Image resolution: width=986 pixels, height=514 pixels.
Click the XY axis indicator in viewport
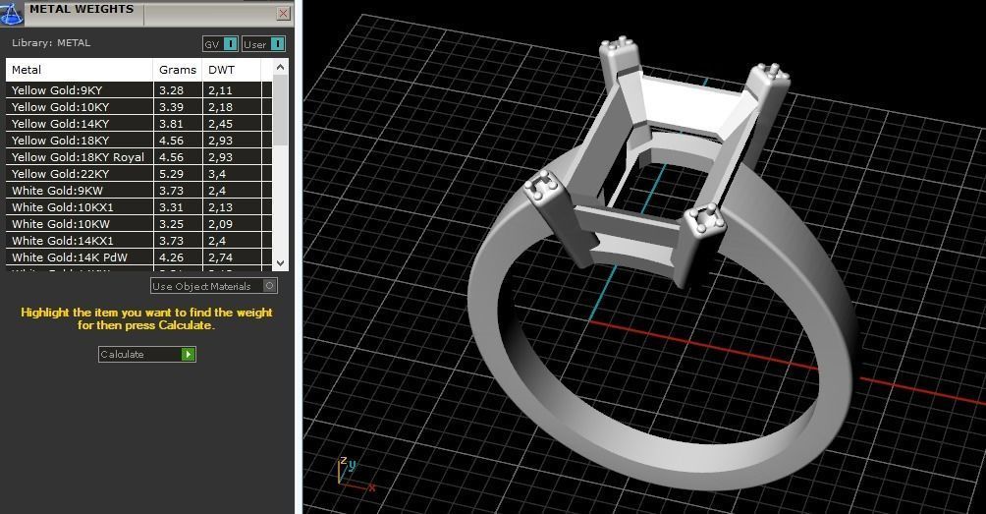[x=356, y=474]
